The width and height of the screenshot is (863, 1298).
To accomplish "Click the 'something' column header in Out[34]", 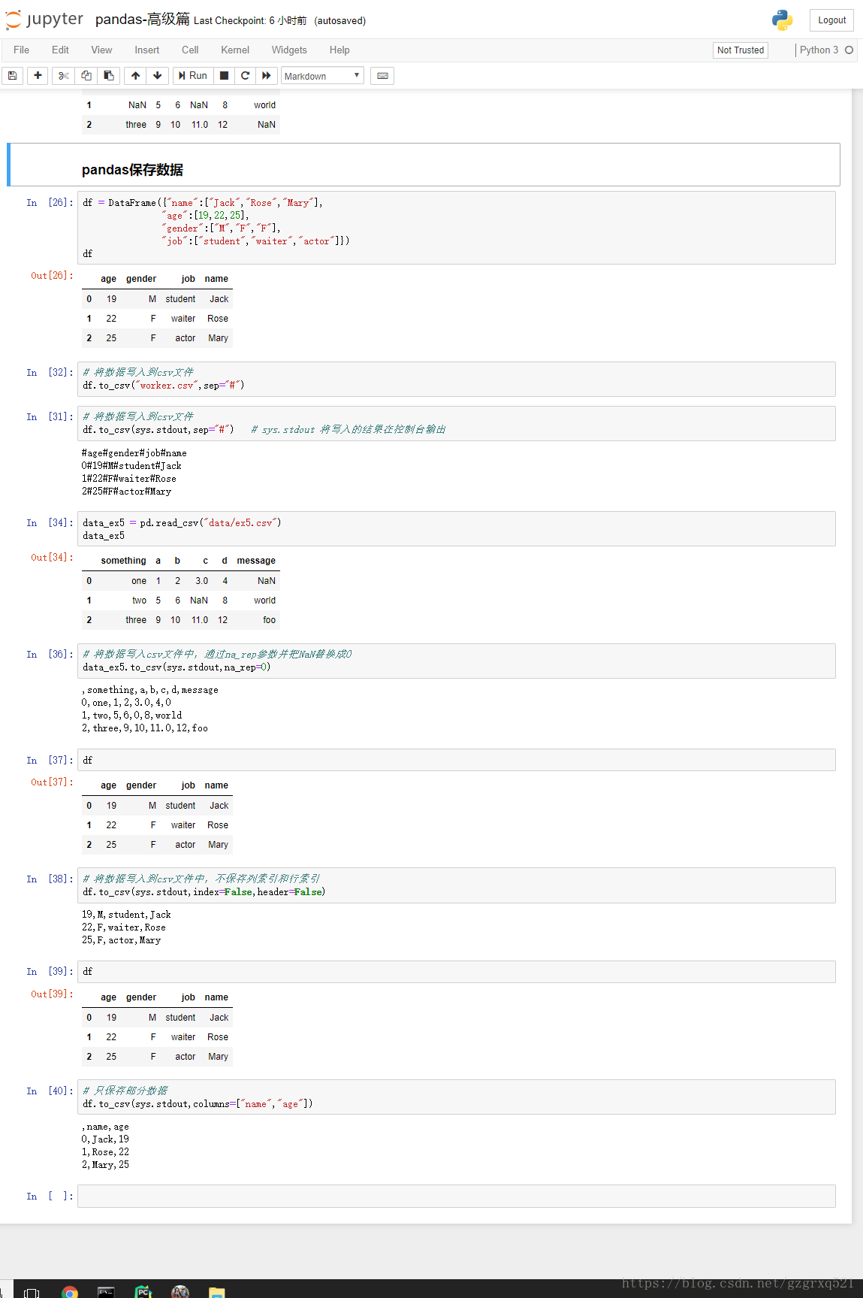I will (123, 561).
